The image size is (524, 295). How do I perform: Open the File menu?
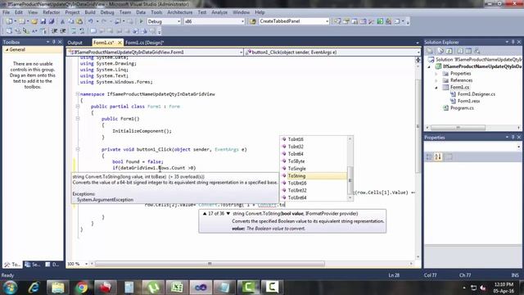tap(6, 12)
